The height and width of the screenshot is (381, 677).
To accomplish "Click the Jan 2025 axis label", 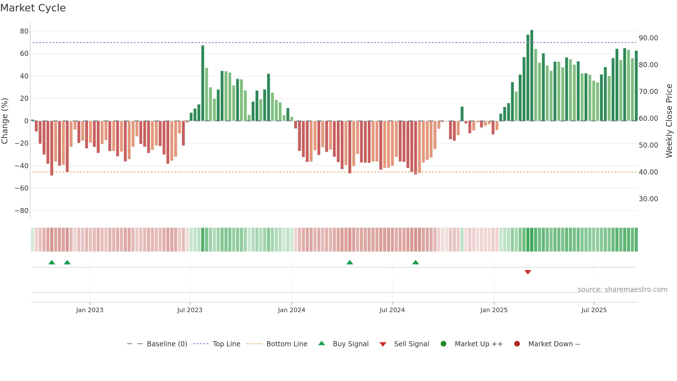I will 494,310.
